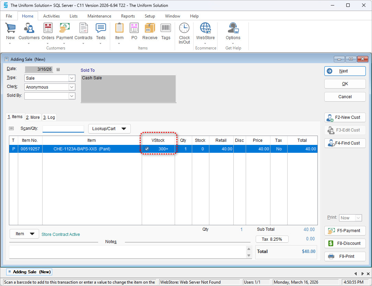
Task: Click the Scan/Qty input field
Action: coord(63,129)
